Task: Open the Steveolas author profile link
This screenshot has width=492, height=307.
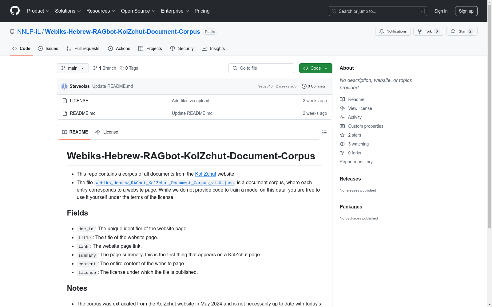Action: coord(80,86)
